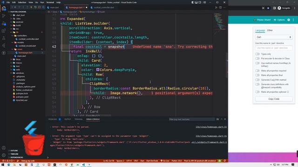Viewport: 298px width, 167px height.
Task: Toggle Make all properties optional
Action: tap(257, 92)
